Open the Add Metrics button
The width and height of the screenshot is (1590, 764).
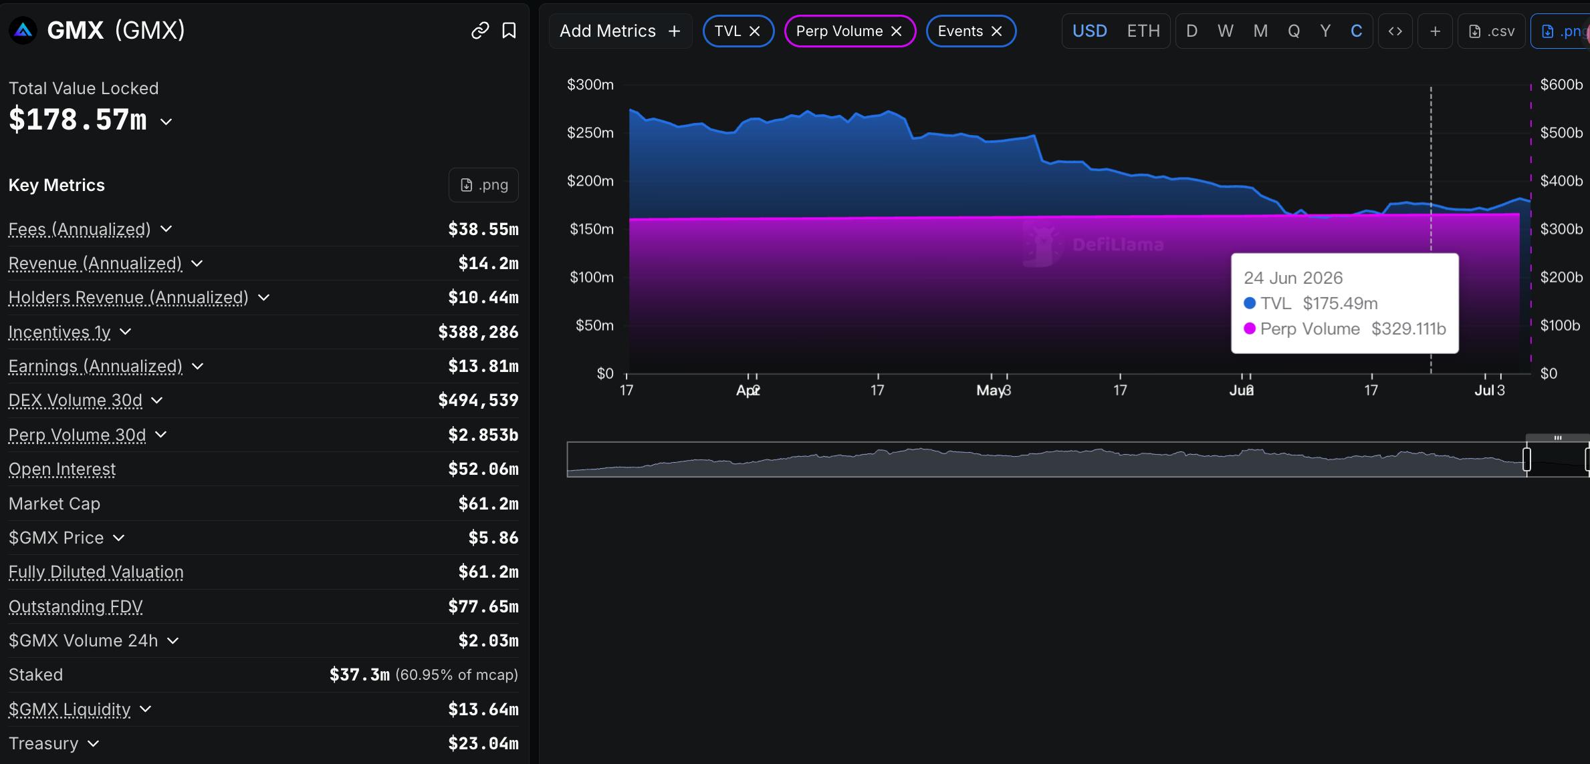(x=620, y=31)
